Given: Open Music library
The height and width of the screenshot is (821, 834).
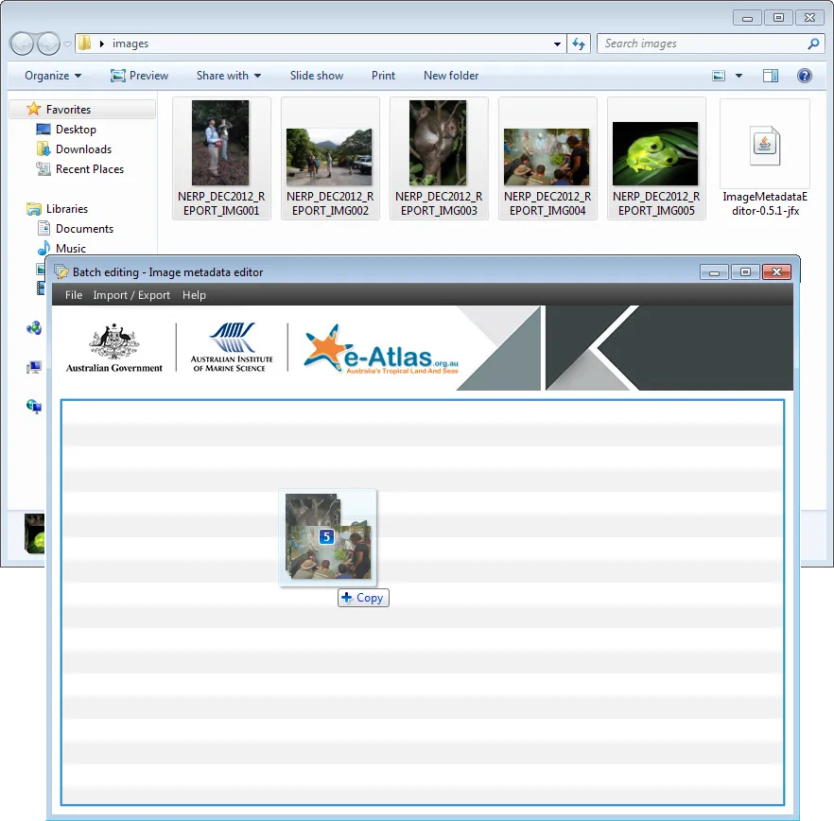Looking at the screenshot, I should pyautogui.click(x=70, y=249).
